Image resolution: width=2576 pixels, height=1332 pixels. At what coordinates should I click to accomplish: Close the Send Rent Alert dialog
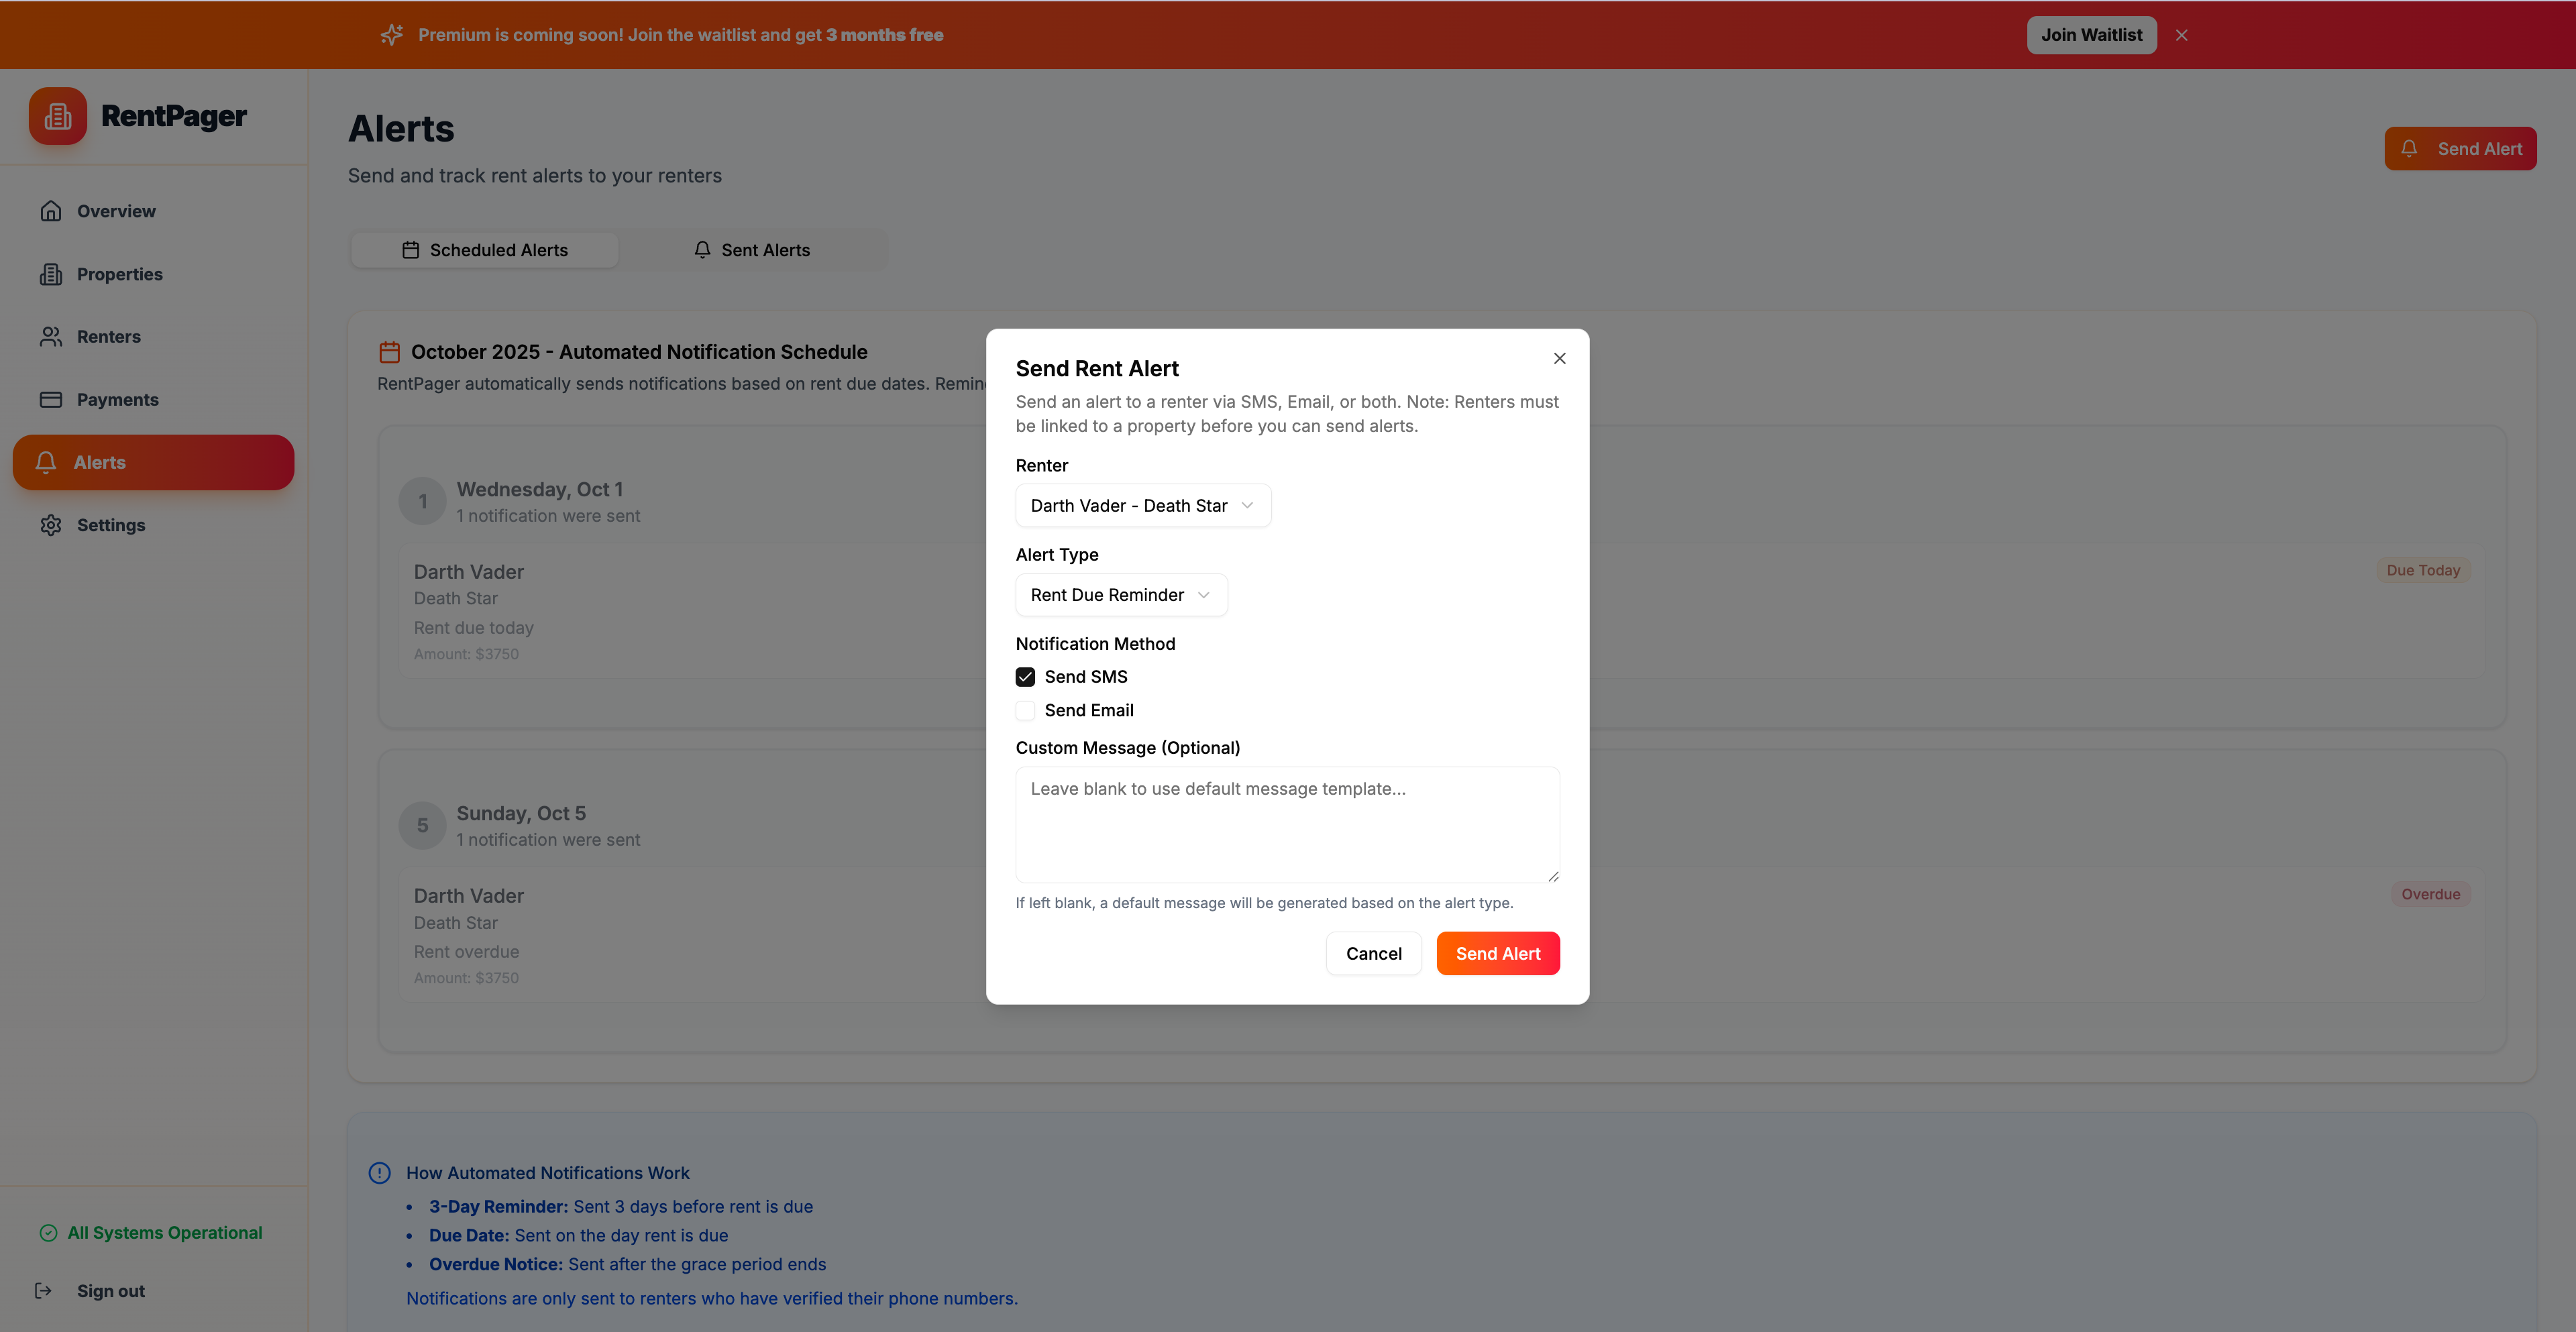pyautogui.click(x=1559, y=358)
